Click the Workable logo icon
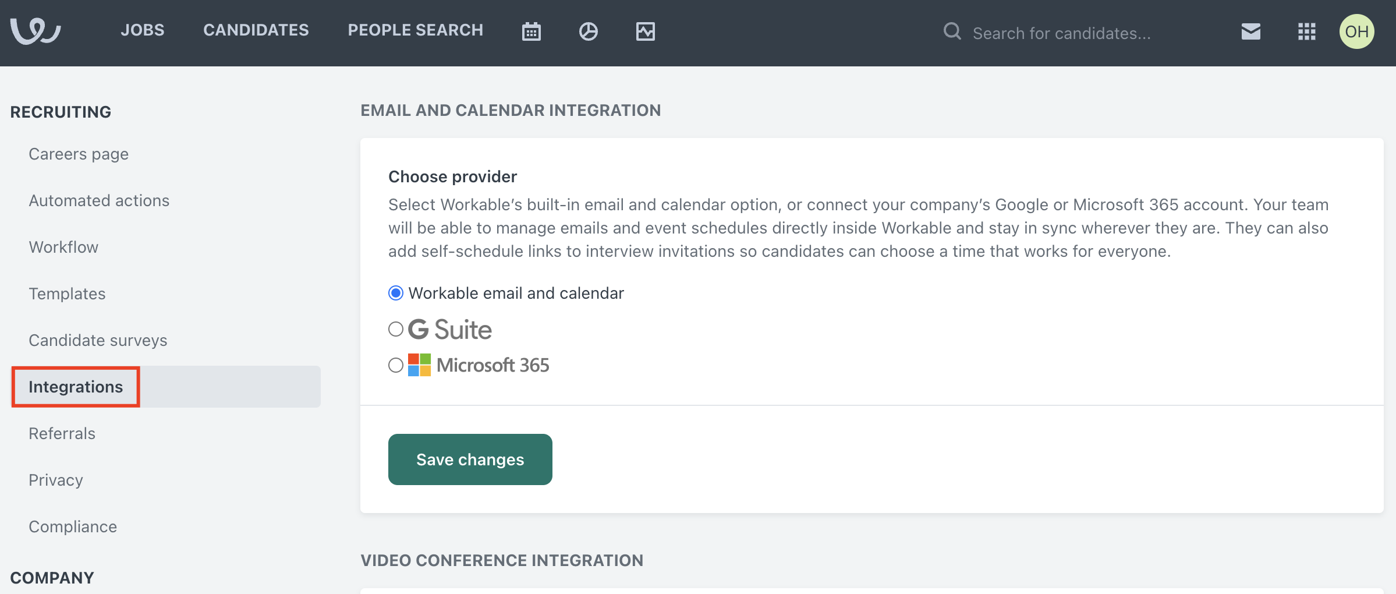The height and width of the screenshot is (594, 1396). [x=36, y=31]
